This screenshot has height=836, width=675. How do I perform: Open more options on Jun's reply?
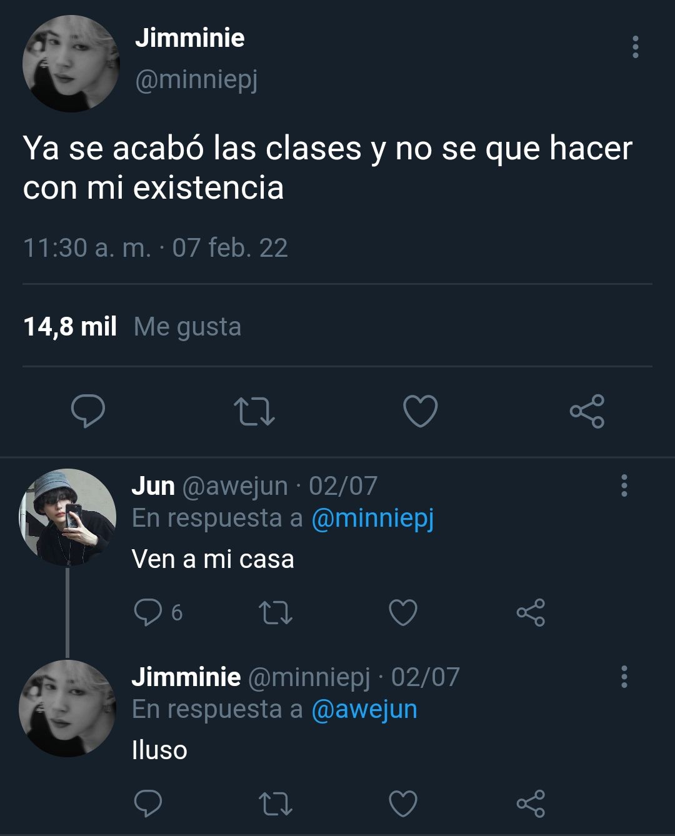click(x=624, y=485)
